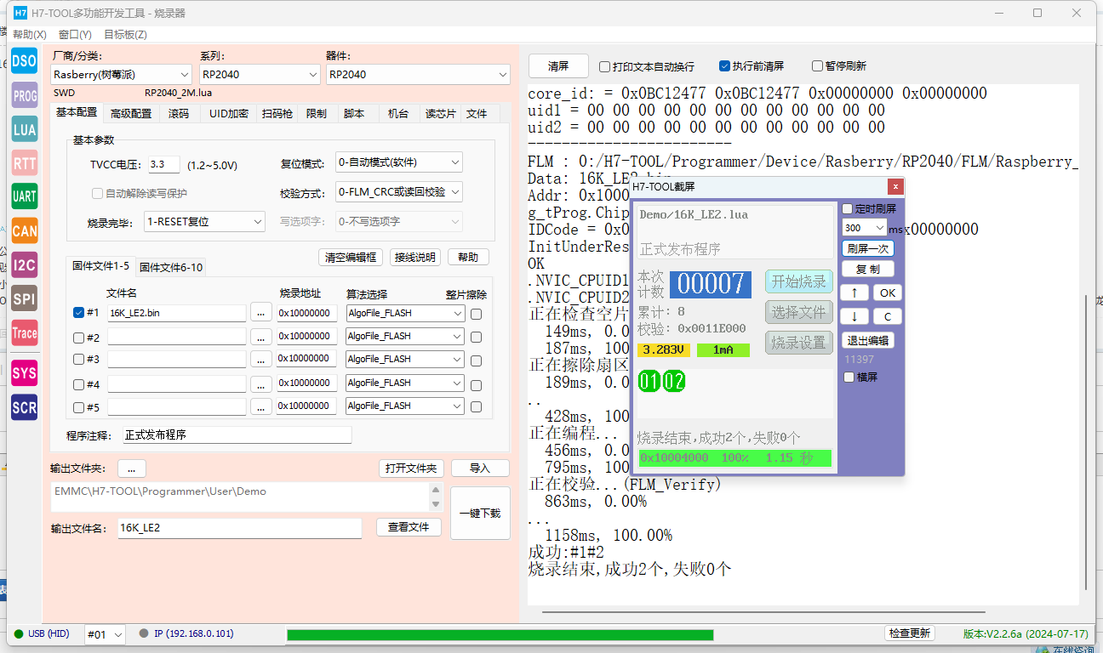Open the Trace tool
1103x653 pixels.
click(x=25, y=332)
